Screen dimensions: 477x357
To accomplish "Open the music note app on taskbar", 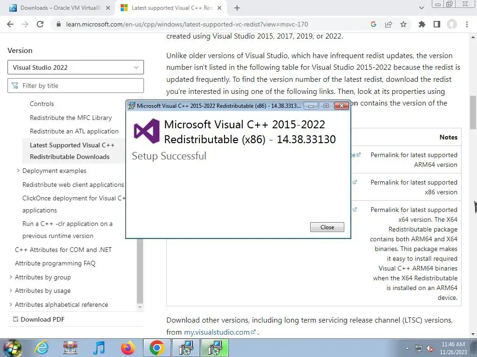I will [99, 348].
